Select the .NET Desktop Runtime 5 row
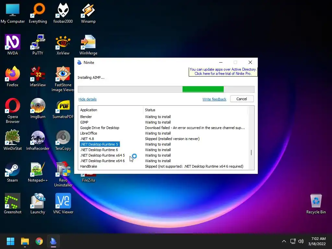Image resolution: width=332 pixels, height=249 pixels. (x=163, y=144)
